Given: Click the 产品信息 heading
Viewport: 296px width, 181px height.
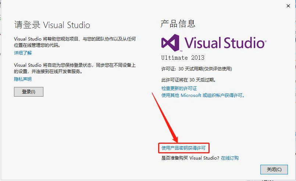Looking at the screenshot, I should pyautogui.click(x=178, y=24).
